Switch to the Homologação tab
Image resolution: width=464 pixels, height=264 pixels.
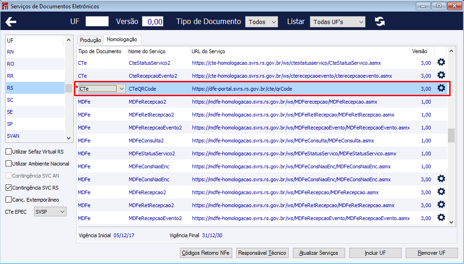pyautogui.click(x=122, y=39)
